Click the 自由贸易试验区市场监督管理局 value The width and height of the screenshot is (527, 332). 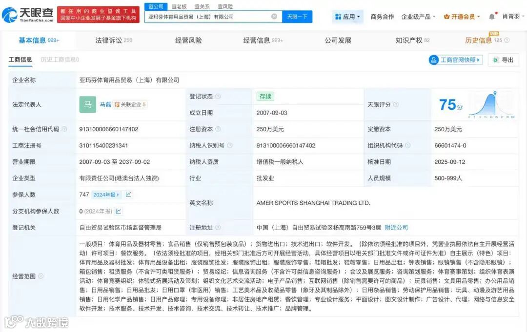[121, 227]
